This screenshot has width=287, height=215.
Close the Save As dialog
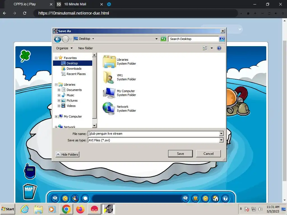223,31
